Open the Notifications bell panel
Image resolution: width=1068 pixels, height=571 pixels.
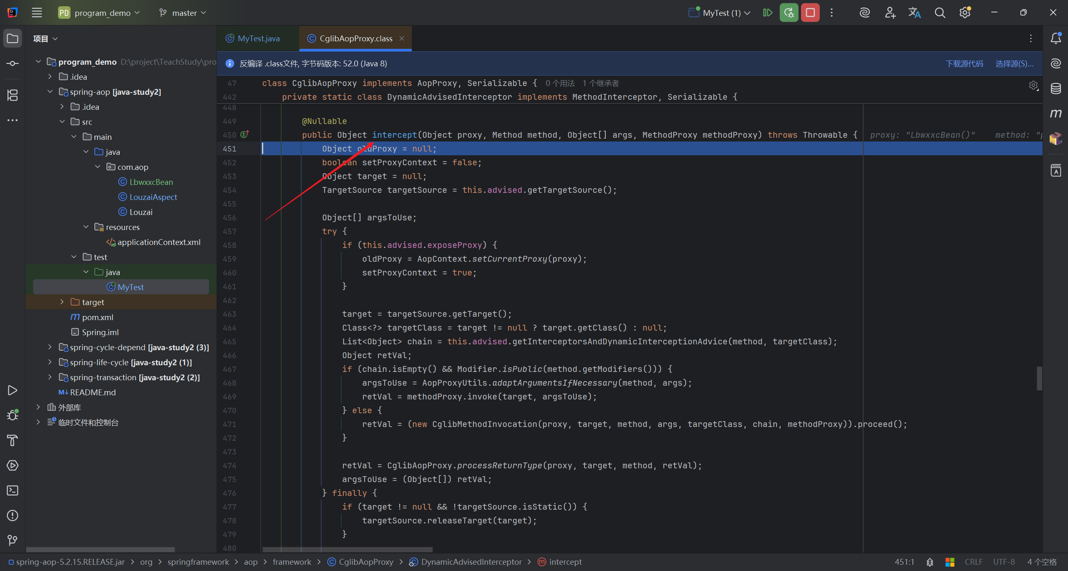1055,38
